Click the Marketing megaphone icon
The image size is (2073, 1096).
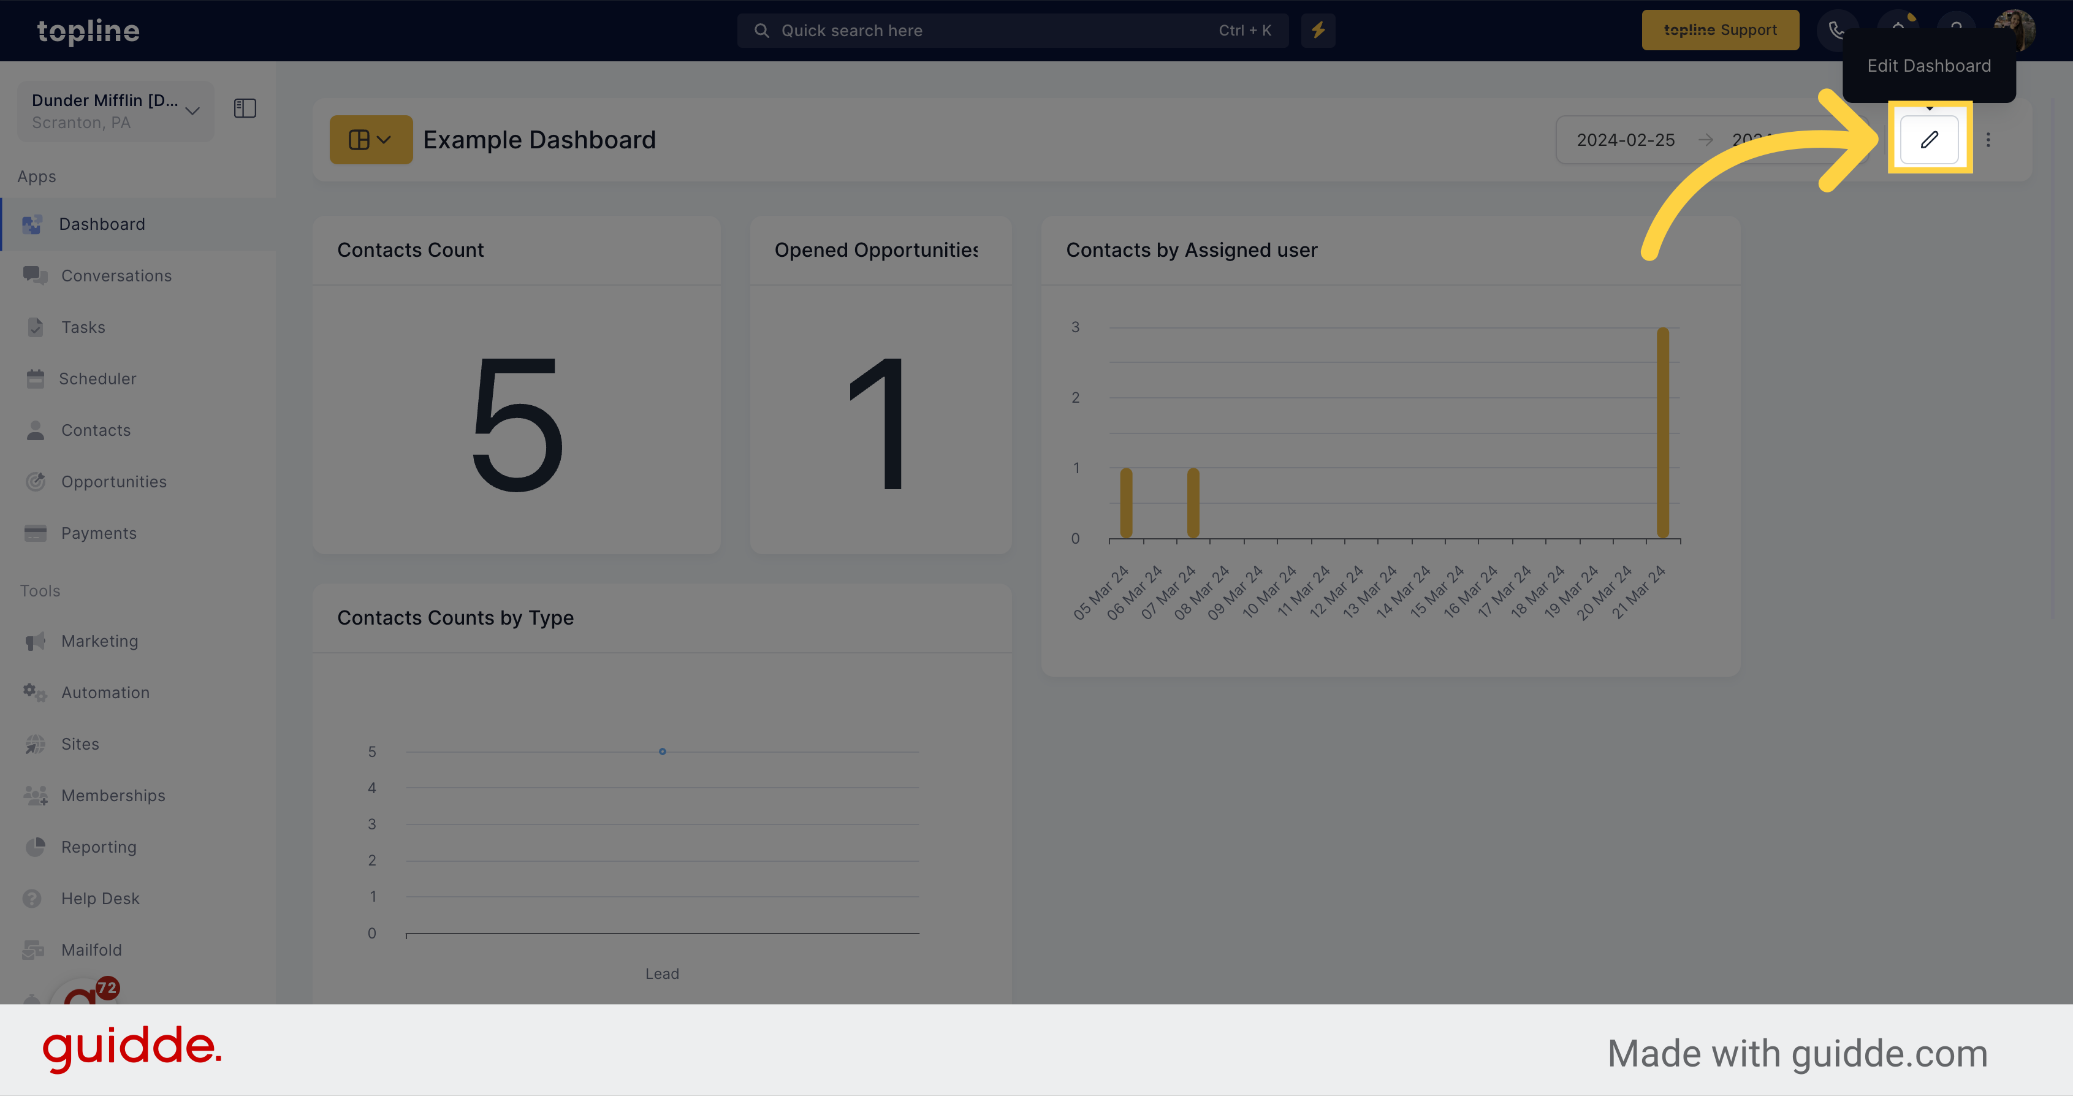[x=36, y=641]
